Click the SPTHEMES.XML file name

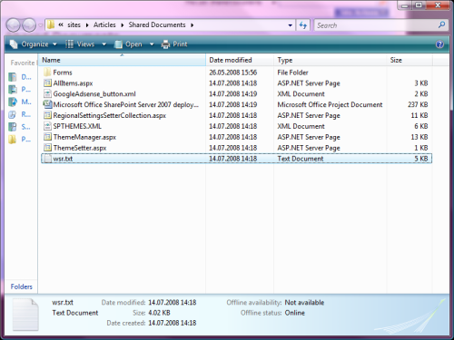click(x=77, y=126)
